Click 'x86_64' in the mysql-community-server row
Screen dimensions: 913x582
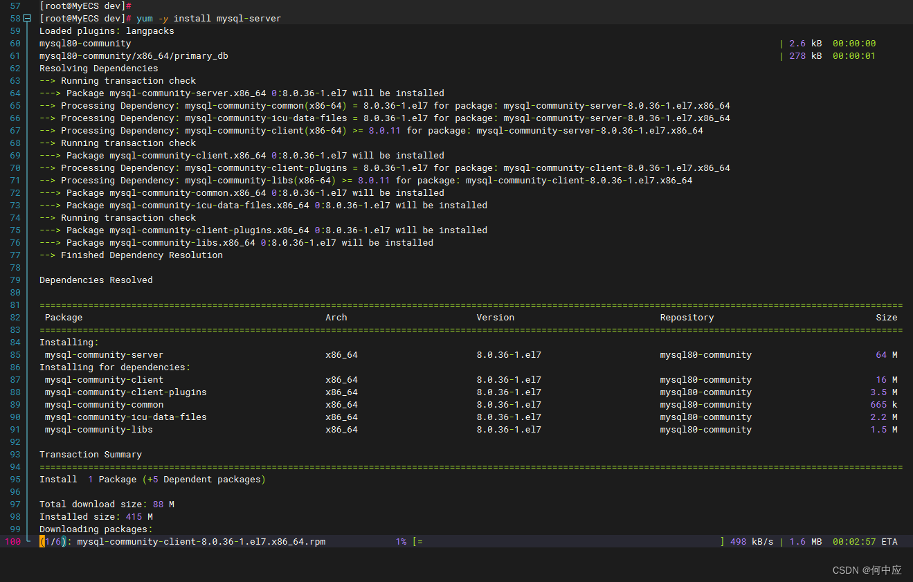(341, 355)
